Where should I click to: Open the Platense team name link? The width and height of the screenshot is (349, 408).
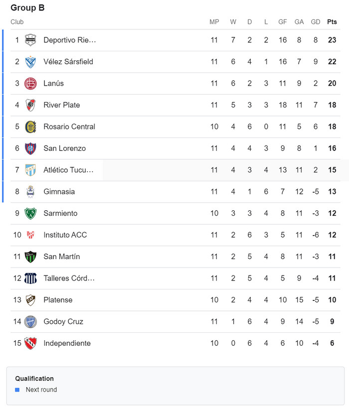click(58, 300)
